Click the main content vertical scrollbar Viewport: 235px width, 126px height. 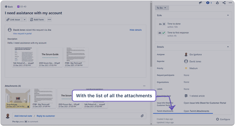point(151,34)
